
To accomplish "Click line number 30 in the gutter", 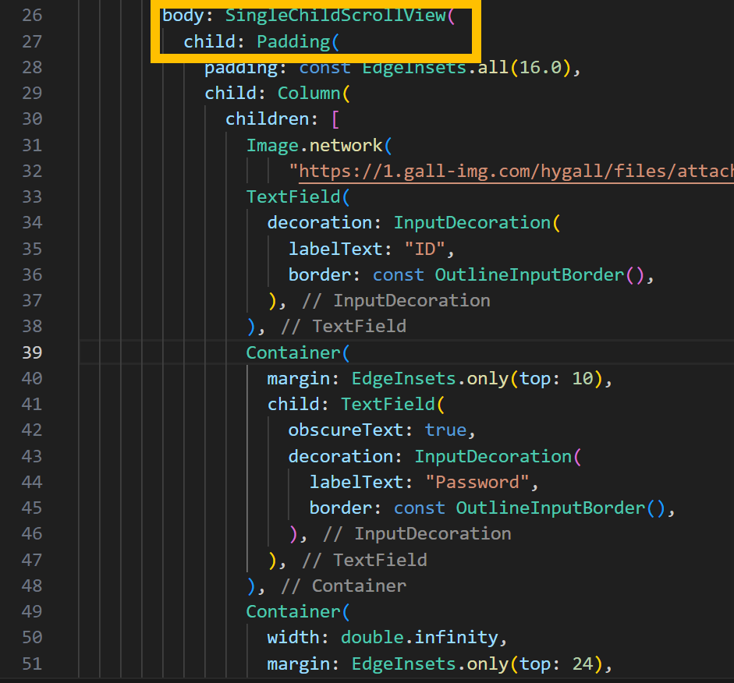I will click(x=32, y=119).
